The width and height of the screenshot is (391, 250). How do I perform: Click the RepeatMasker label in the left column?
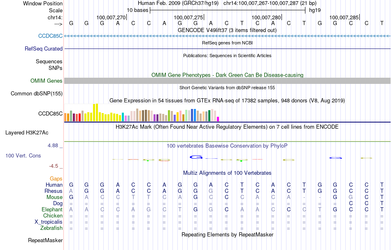[x=45, y=241]
